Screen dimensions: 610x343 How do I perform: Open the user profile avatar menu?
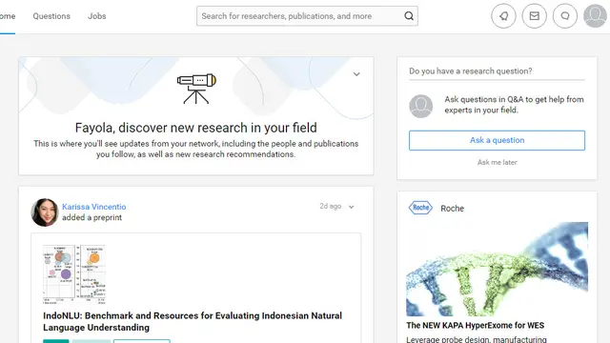coord(595,16)
